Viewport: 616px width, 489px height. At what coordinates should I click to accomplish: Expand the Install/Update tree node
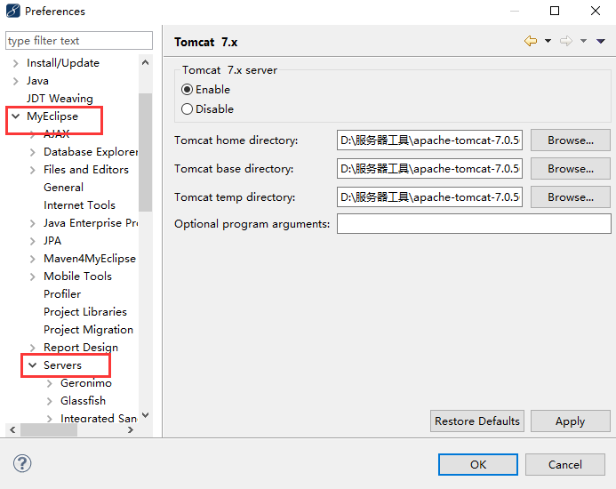coord(15,63)
